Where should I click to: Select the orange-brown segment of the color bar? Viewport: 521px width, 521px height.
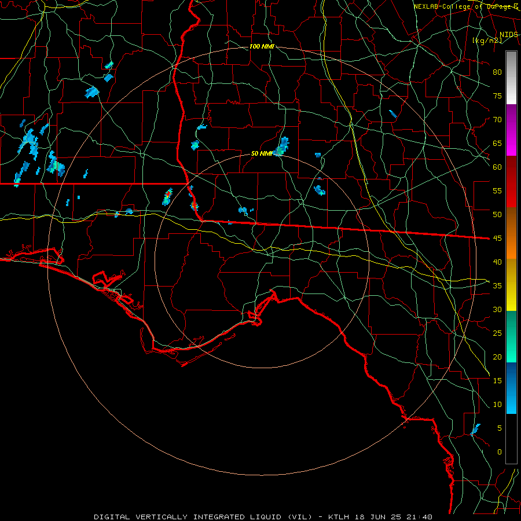[x=511, y=233]
